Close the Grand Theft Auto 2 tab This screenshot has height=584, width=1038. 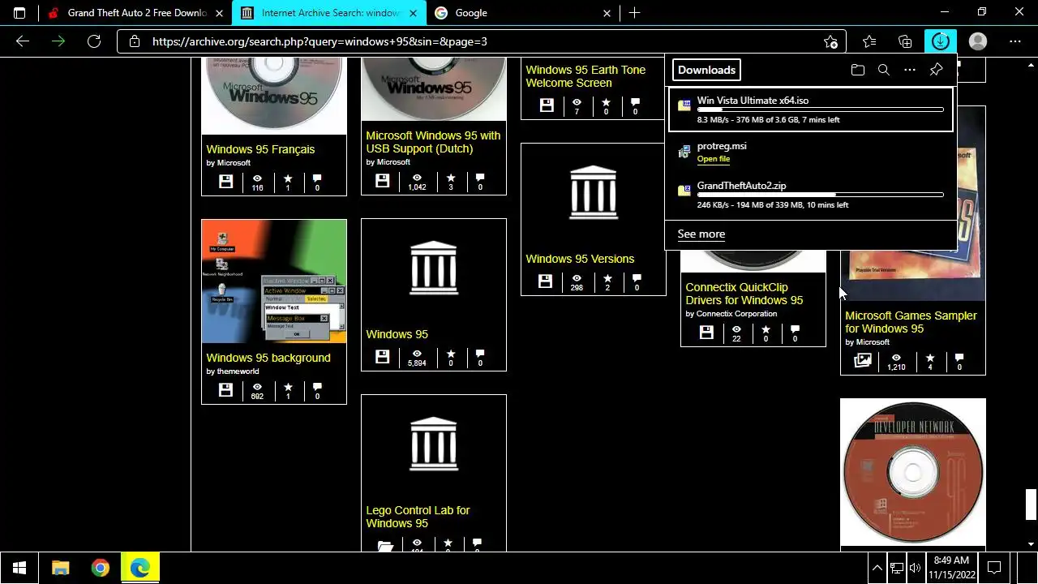pos(220,13)
